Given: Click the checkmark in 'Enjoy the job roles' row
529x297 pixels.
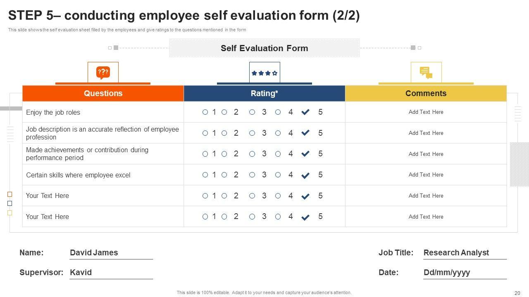Looking at the screenshot, I should pyautogui.click(x=305, y=112).
